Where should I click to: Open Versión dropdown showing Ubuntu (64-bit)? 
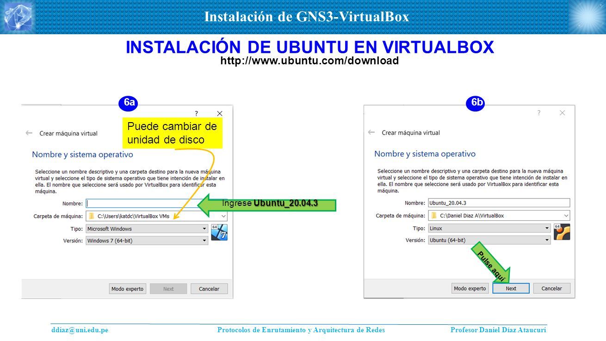click(489, 240)
